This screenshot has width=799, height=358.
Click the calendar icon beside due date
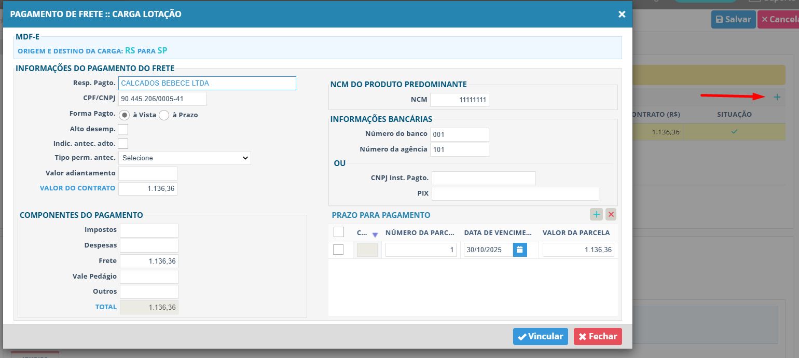[x=520, y=250]
